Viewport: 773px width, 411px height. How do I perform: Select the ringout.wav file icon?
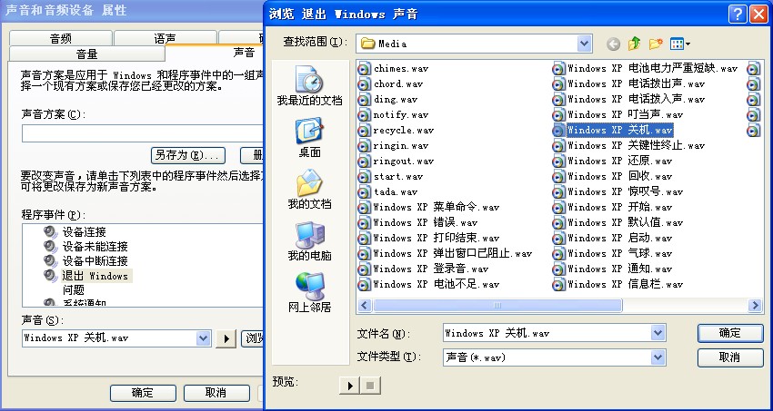[x=364, y=161]
